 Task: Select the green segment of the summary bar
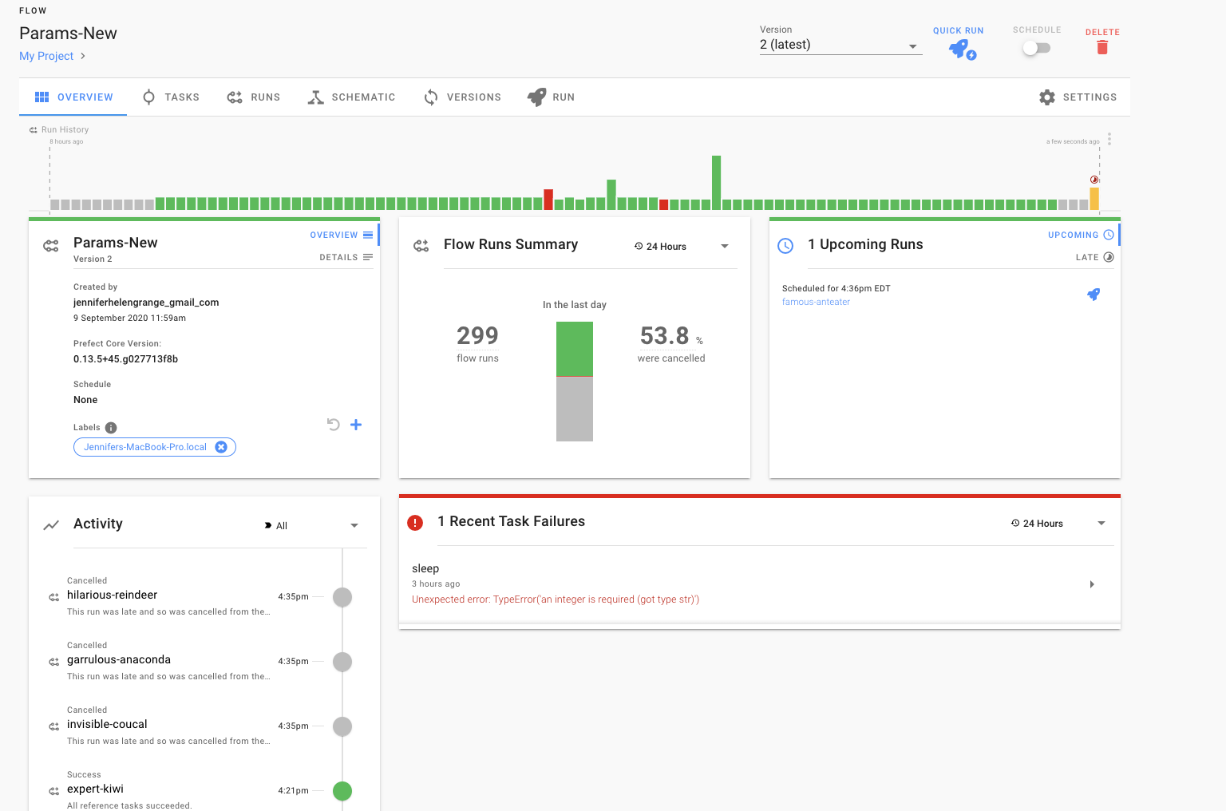coord(575,349)
